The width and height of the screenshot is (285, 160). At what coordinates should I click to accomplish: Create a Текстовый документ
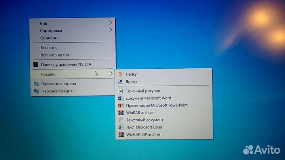pyautogui.click(x=164, y=120)
